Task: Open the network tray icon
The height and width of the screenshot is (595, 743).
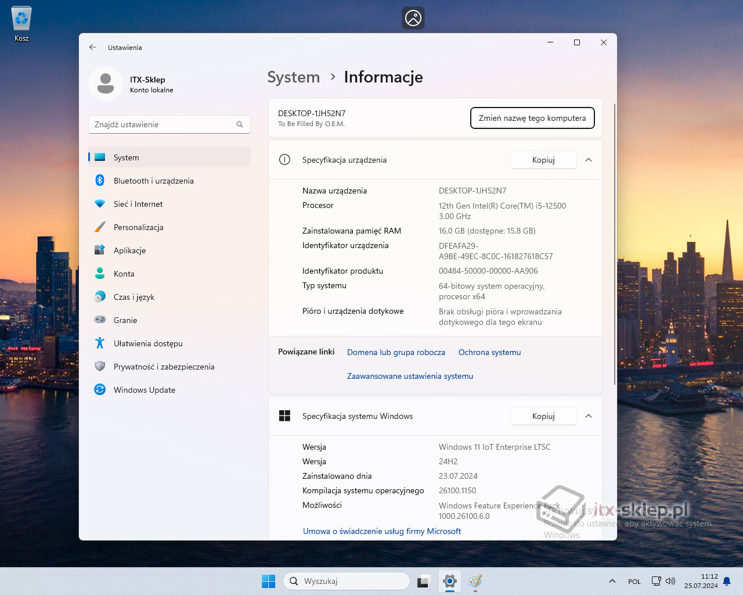Action: 657,581
